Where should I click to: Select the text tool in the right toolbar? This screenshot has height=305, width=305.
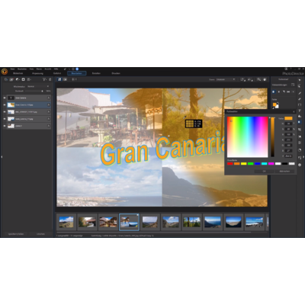(300, 111)
